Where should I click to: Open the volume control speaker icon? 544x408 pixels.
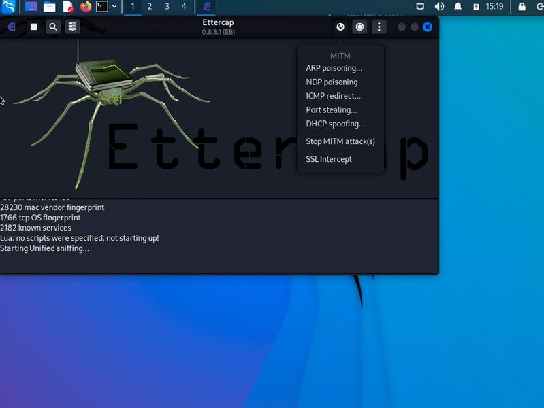[x=439, y=7]
